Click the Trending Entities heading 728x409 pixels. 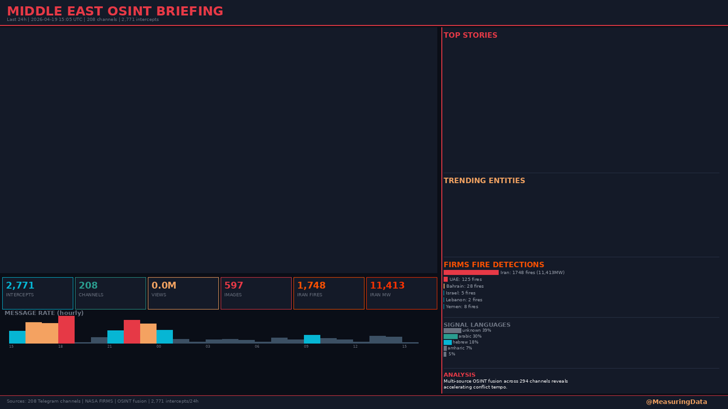click(484, 181)
